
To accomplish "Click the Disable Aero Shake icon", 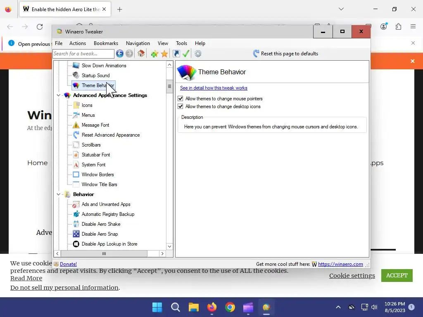I will coord(76,224).
